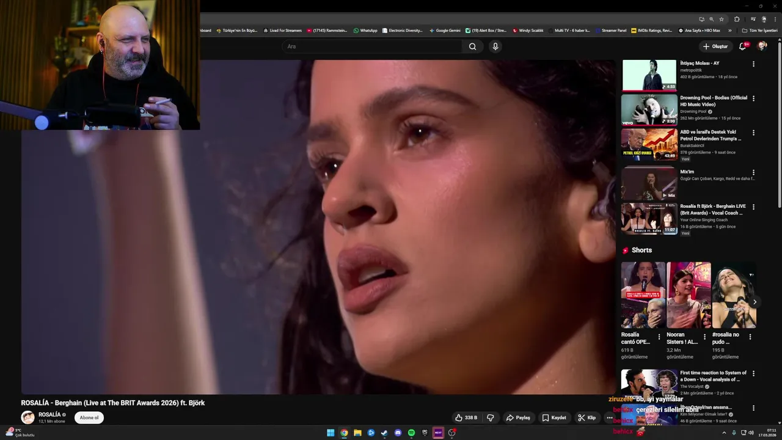The height and width of the screenshot is (440, 782).
Task: Open Electronic Diversity bookmark
Action: click(402, 31)
